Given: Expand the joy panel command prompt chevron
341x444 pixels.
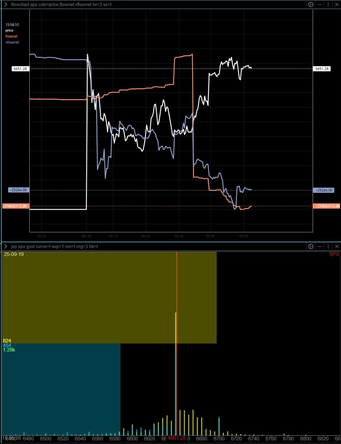Looking at the screenshot, I should click(6, 246).
